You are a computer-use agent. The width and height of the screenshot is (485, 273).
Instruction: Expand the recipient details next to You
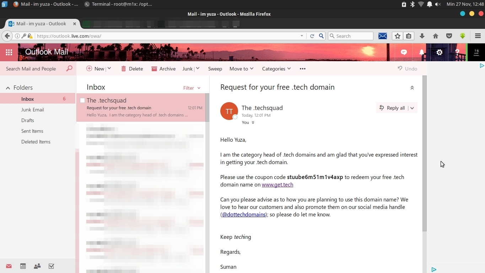pos(253,122)
